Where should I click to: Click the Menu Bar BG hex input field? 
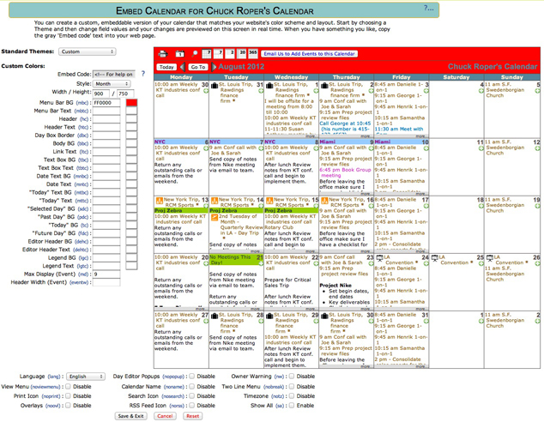[x=106, y=103]
